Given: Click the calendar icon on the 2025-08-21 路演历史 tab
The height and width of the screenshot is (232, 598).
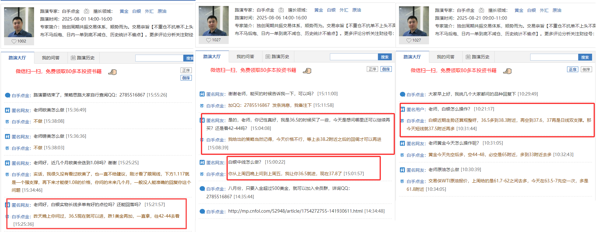Looking at the screenshot, I should (468, 57).
